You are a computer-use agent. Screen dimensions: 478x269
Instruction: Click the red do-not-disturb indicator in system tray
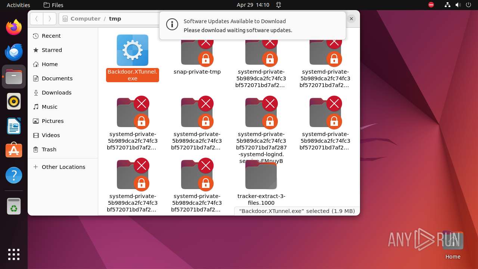(431, 5)
